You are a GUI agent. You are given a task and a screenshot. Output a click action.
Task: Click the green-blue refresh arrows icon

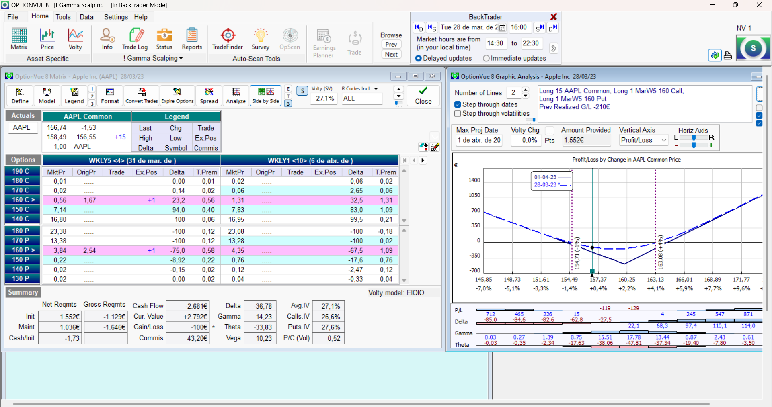715,55
